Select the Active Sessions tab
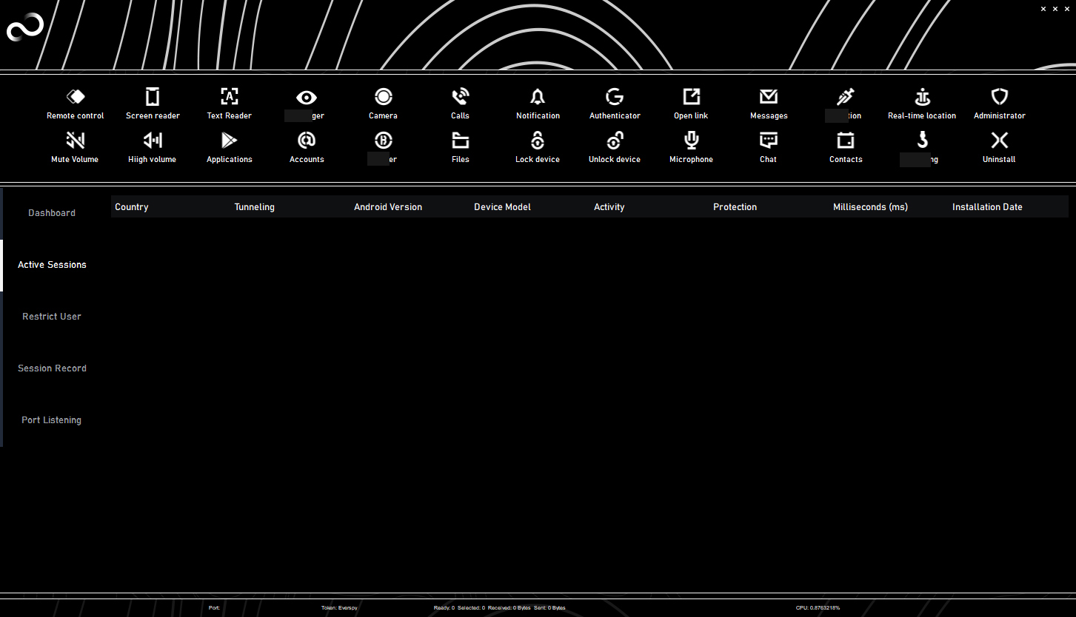 [x=52, y=265]
